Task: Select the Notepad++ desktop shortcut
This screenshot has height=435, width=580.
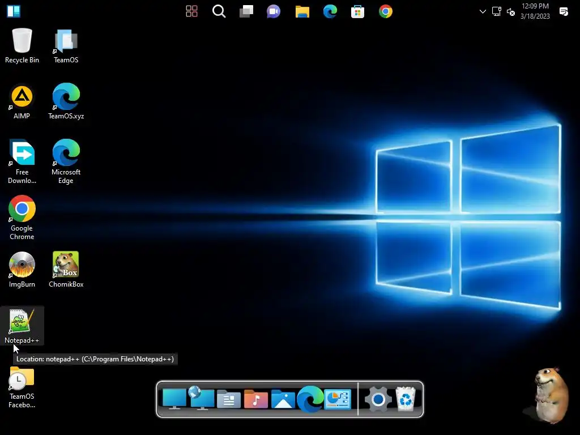Action: point(22,326)
